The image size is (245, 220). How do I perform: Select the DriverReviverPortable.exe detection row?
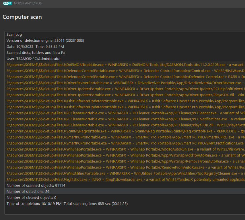tap(125, 83)
